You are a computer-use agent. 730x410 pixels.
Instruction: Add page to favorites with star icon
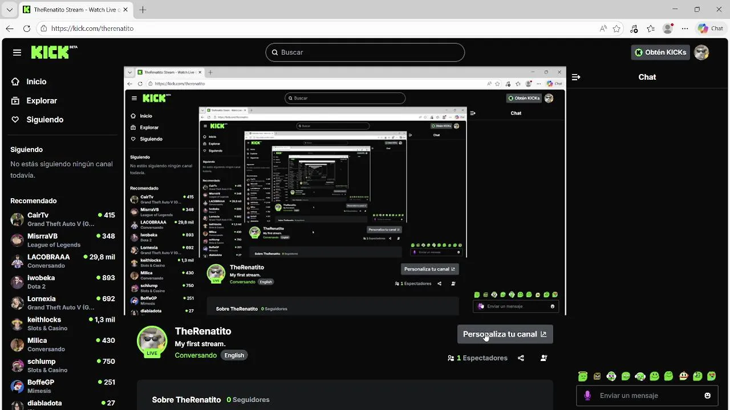(x=617, y=28)
